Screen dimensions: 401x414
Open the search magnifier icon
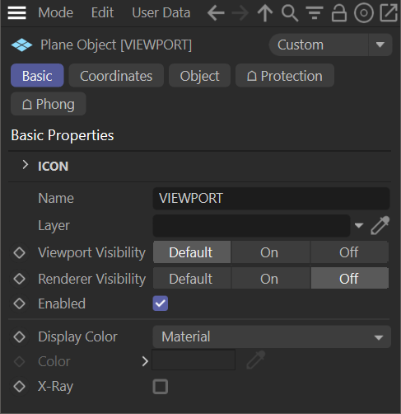pyautogui.click(x=290, y=13)
